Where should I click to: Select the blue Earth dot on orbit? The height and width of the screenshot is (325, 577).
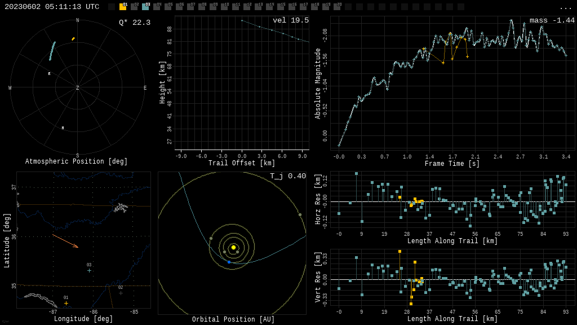[229, 262]
